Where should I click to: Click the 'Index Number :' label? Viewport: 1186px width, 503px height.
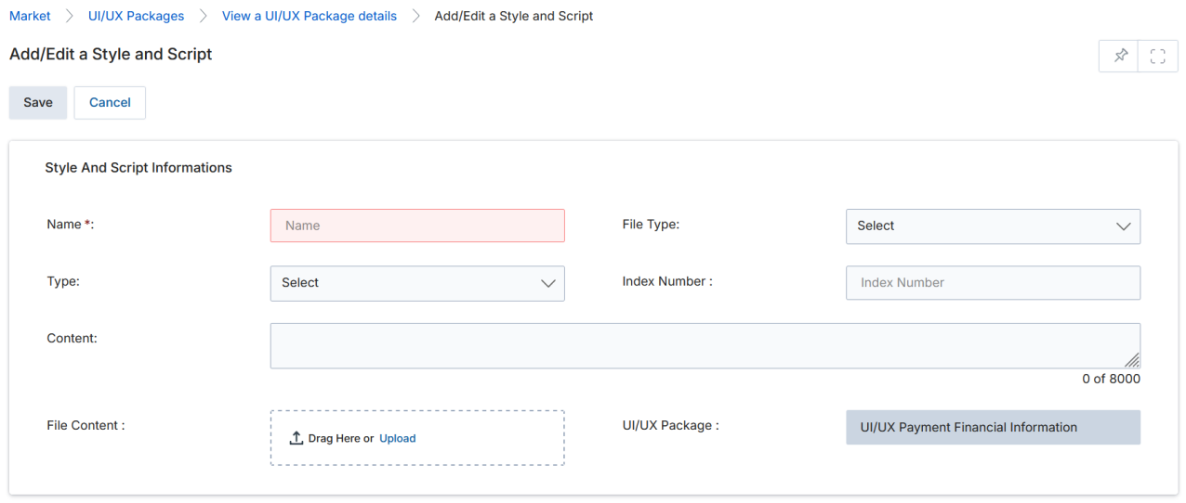(667, 281)
